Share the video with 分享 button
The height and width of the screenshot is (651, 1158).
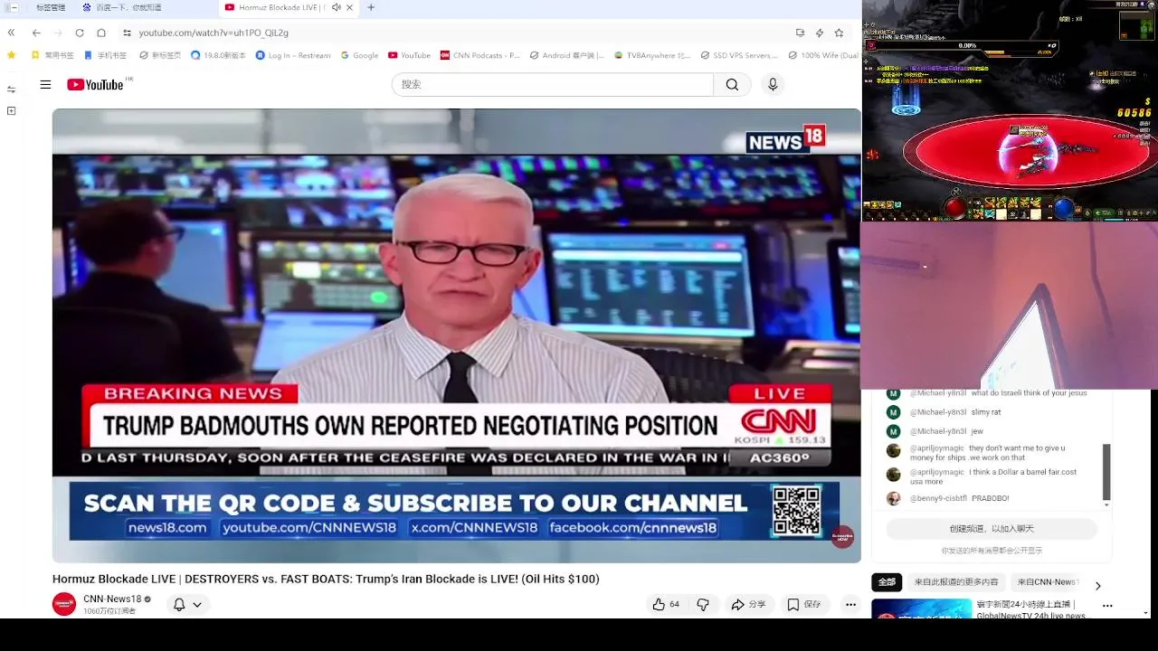tap(748, 604)
